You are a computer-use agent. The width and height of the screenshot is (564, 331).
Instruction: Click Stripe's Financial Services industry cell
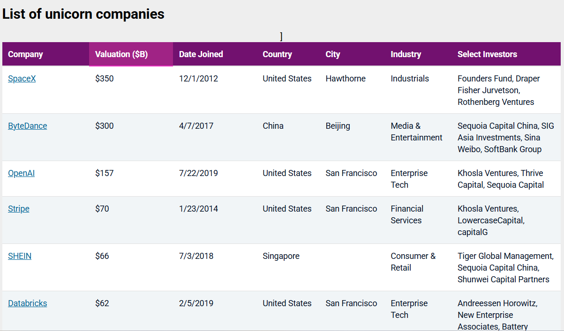point(406,214)
